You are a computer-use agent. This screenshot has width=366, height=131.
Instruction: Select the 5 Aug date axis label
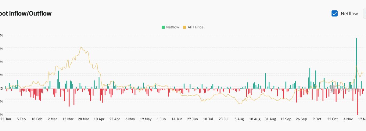239,119
